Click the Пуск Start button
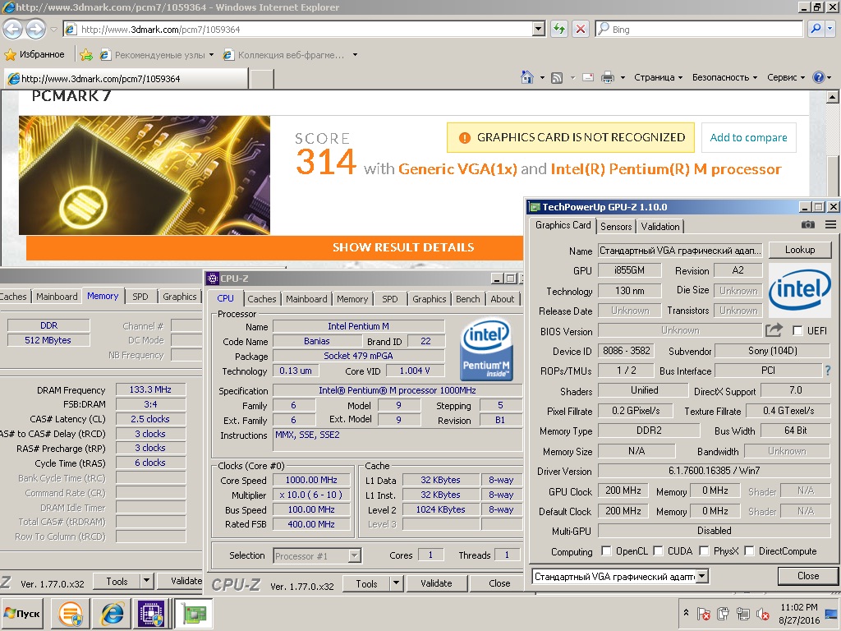This screenshot has height=631, width=841. [x=22, y=613]
